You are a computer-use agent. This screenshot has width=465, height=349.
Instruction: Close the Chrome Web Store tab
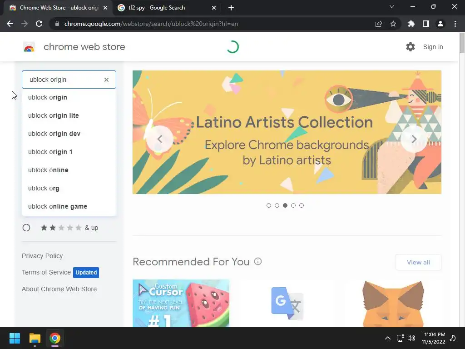(105, 8)
